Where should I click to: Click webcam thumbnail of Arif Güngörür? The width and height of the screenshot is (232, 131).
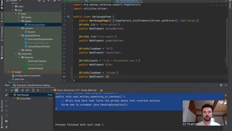[x=205, y=113]
